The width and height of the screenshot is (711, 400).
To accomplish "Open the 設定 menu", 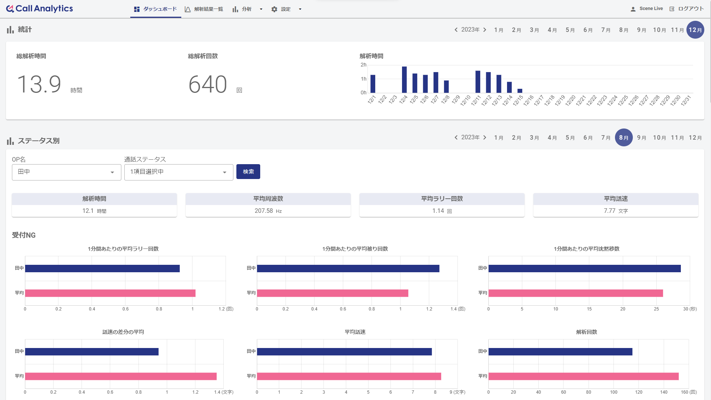I will pyautogui.click(x=286, y=9).
